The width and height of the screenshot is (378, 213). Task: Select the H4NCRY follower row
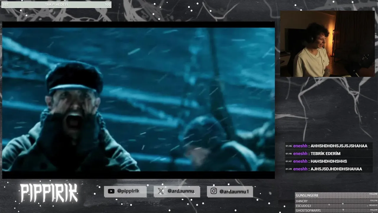click(x=336, y=201)
